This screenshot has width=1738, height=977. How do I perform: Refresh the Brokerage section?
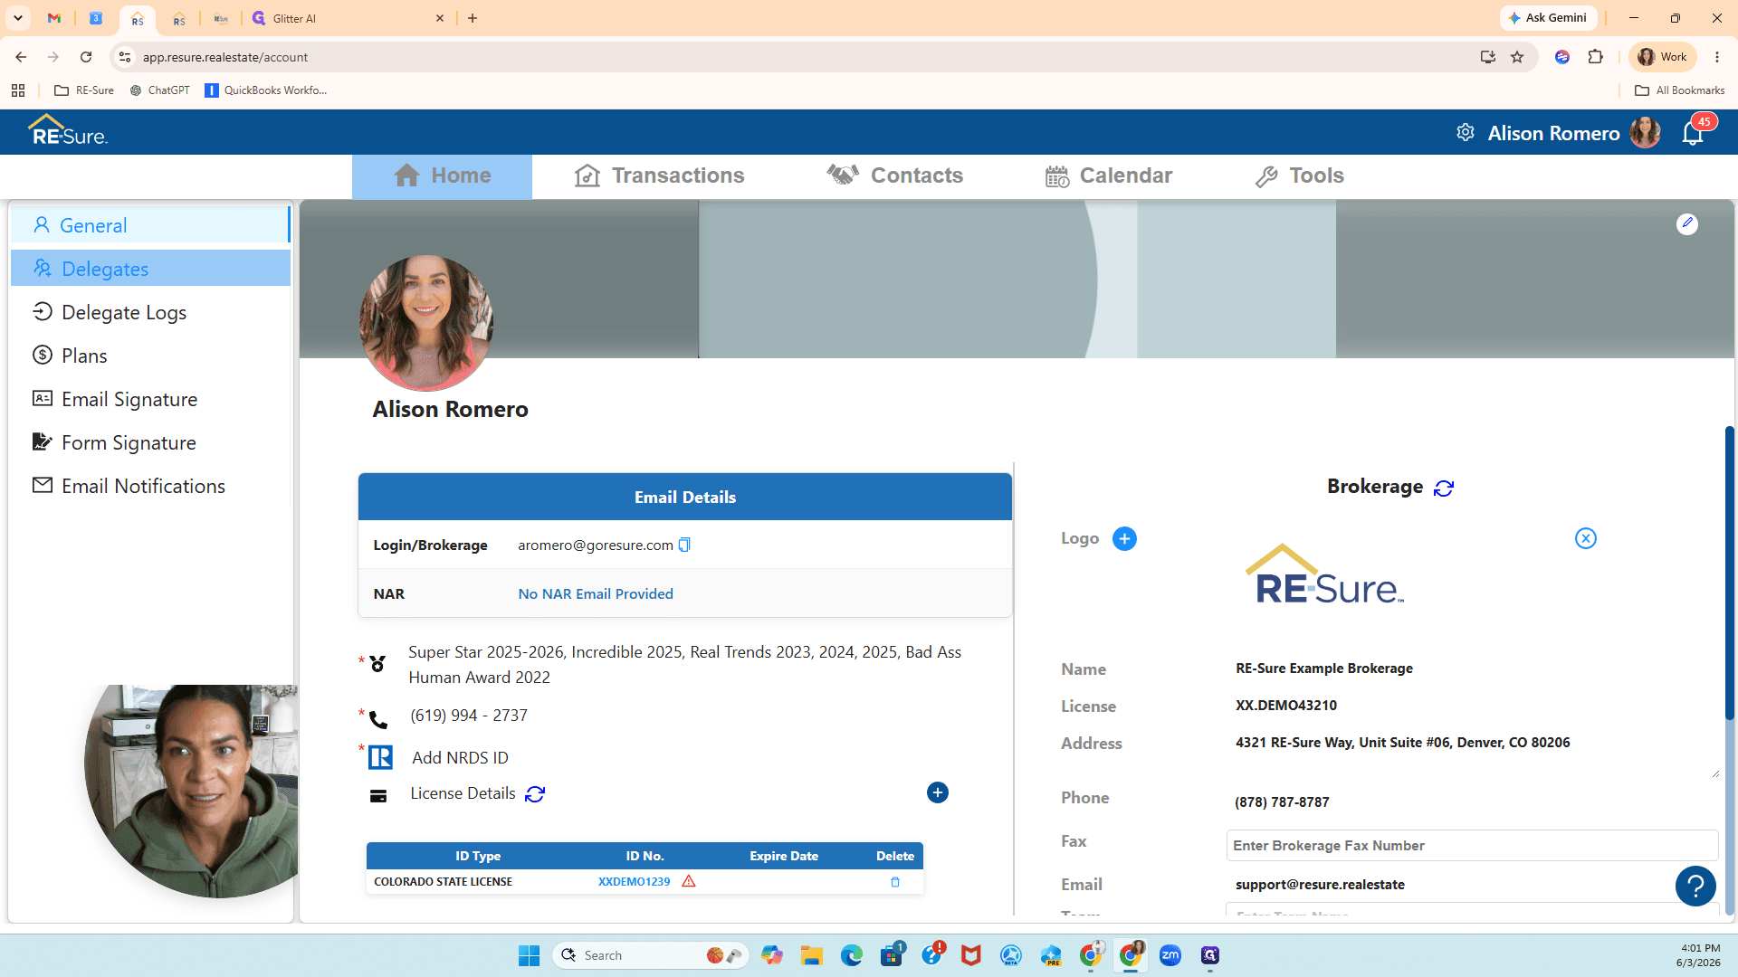point(1444,488)
